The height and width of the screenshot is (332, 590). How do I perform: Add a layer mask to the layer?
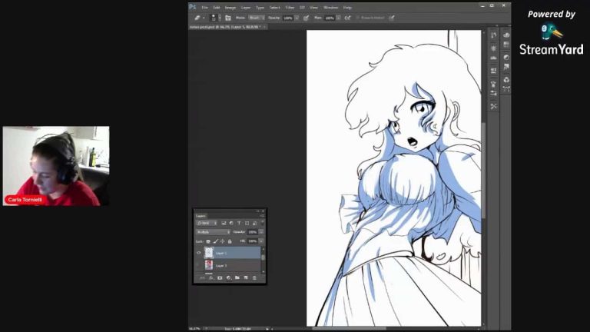[x=220, y=277]
